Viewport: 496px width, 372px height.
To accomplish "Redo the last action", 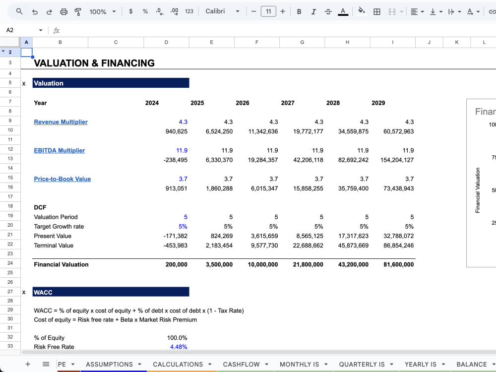I will [49, 12].
